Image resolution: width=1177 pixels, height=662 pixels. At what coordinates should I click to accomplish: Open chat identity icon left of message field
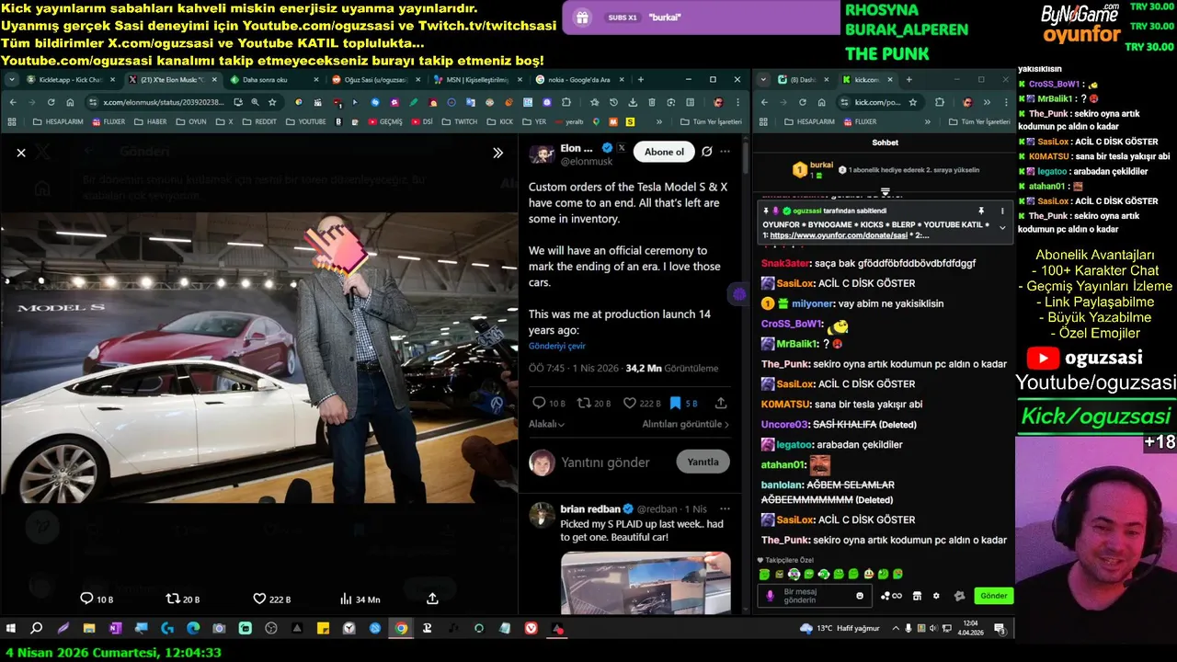point(771,596)
